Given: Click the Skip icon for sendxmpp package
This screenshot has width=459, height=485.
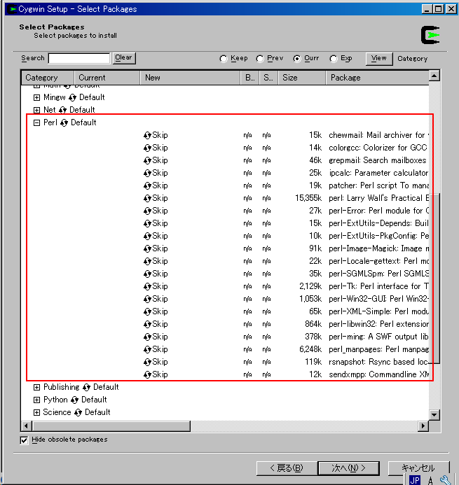Looking at the screenshot, I should [x=148, y=374].
